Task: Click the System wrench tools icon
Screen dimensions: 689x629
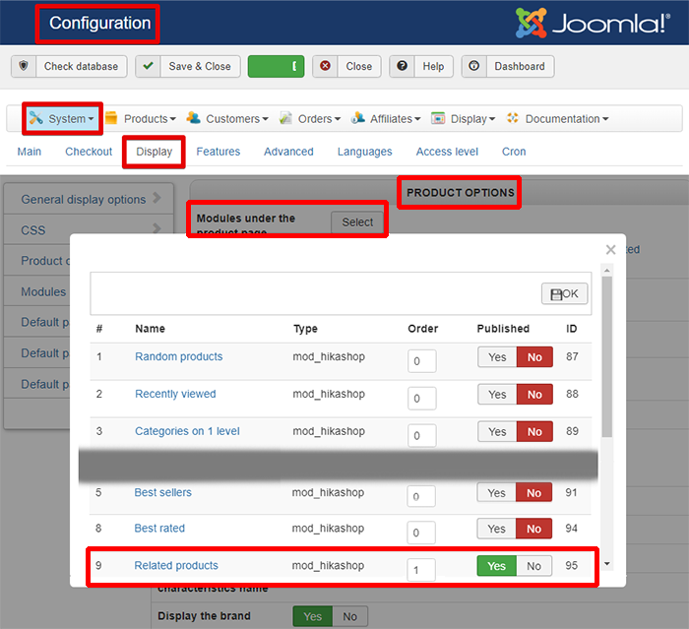Action: (36, 118)
